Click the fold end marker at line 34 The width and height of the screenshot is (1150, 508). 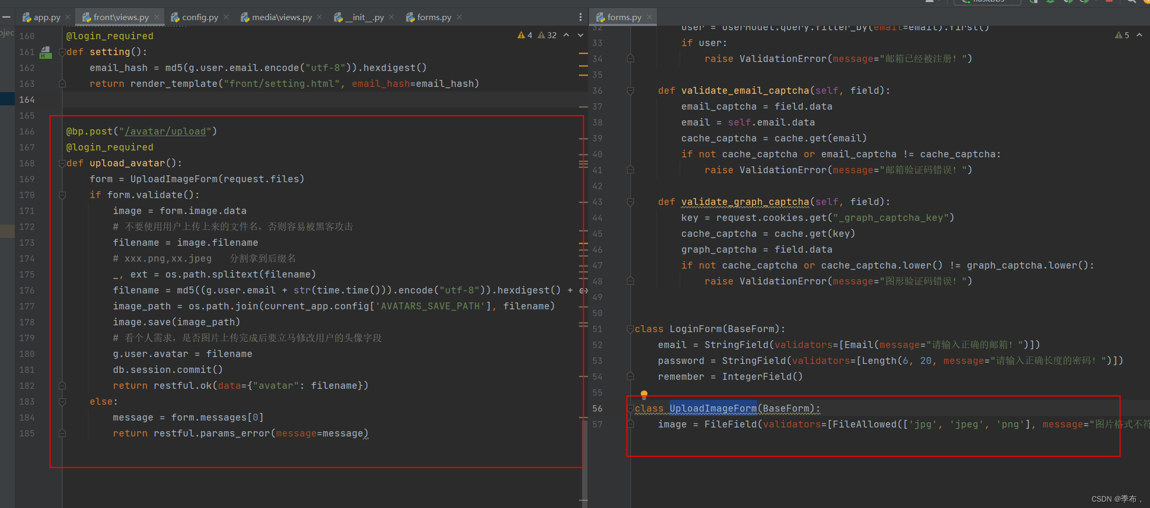(630, 59)
